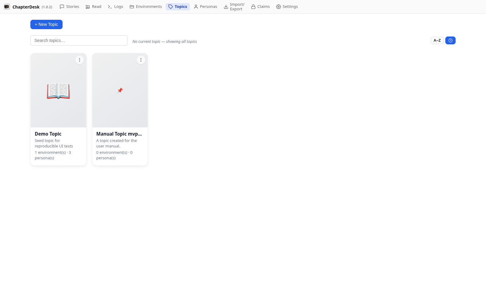Click the Manual Topic pin thumbnail
486x304 pixels.
coord(120,90)
